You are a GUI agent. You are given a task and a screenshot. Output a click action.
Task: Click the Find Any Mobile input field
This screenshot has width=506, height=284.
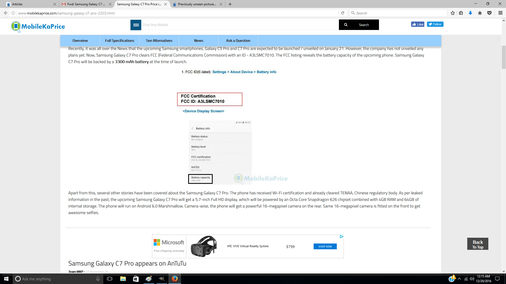[240, 25]
